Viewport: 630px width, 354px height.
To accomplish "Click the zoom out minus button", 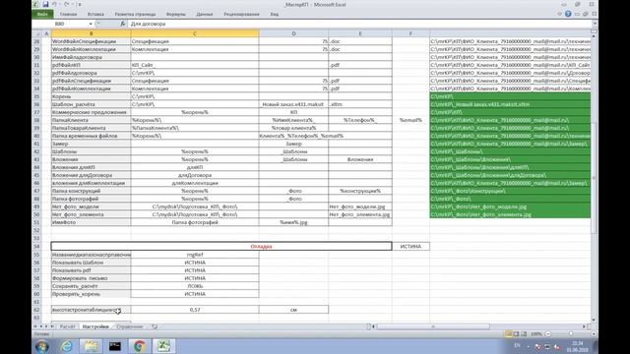I will click(x=547, y=334).
